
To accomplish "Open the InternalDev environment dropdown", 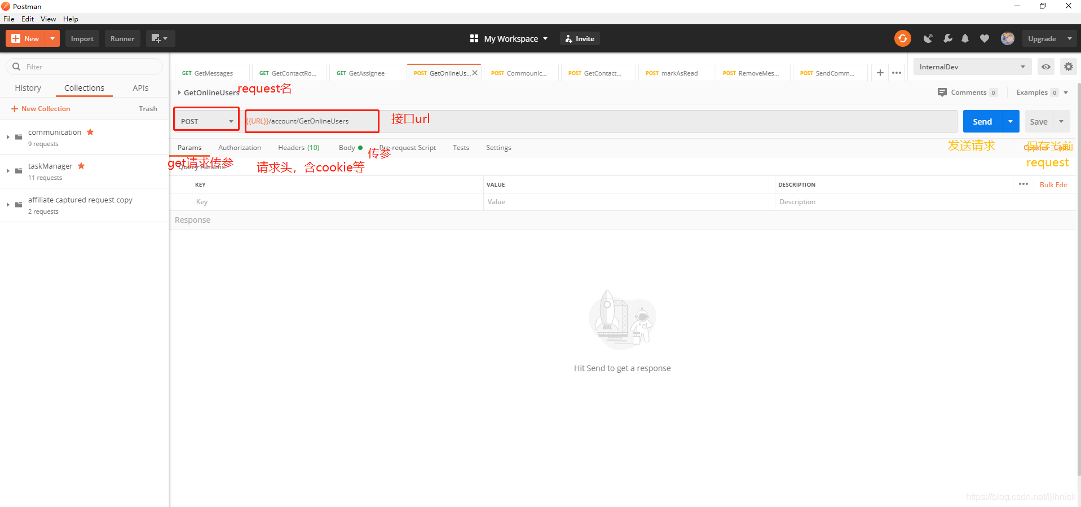I will (972, 67).
